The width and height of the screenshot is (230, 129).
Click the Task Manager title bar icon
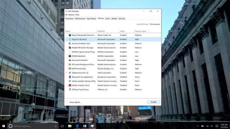click(66, 11)
